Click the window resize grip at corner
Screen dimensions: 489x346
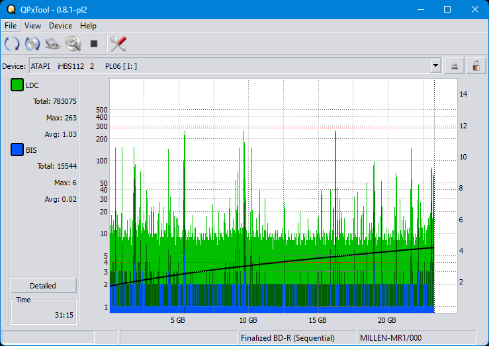click(484, 340)
